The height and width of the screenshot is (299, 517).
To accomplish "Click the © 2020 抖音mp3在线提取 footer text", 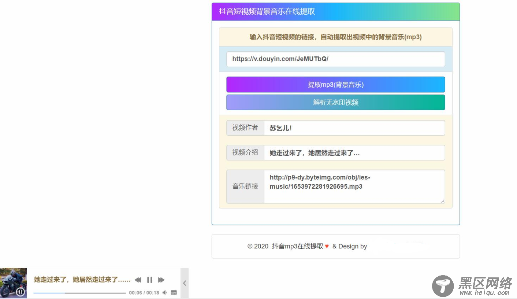I will pyautogui.click(x=285, y=246).
